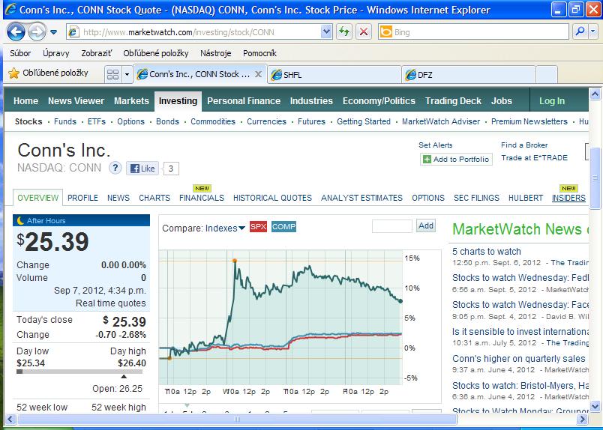This screenshot has height=430, width=603.
Task: Open the SEC FILINGS tab
Action: pyautogui.click(x=476, y=198)
